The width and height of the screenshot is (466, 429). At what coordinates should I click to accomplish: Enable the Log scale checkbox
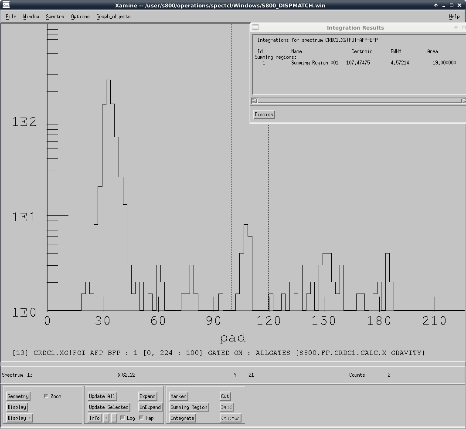tap(122, 418)
